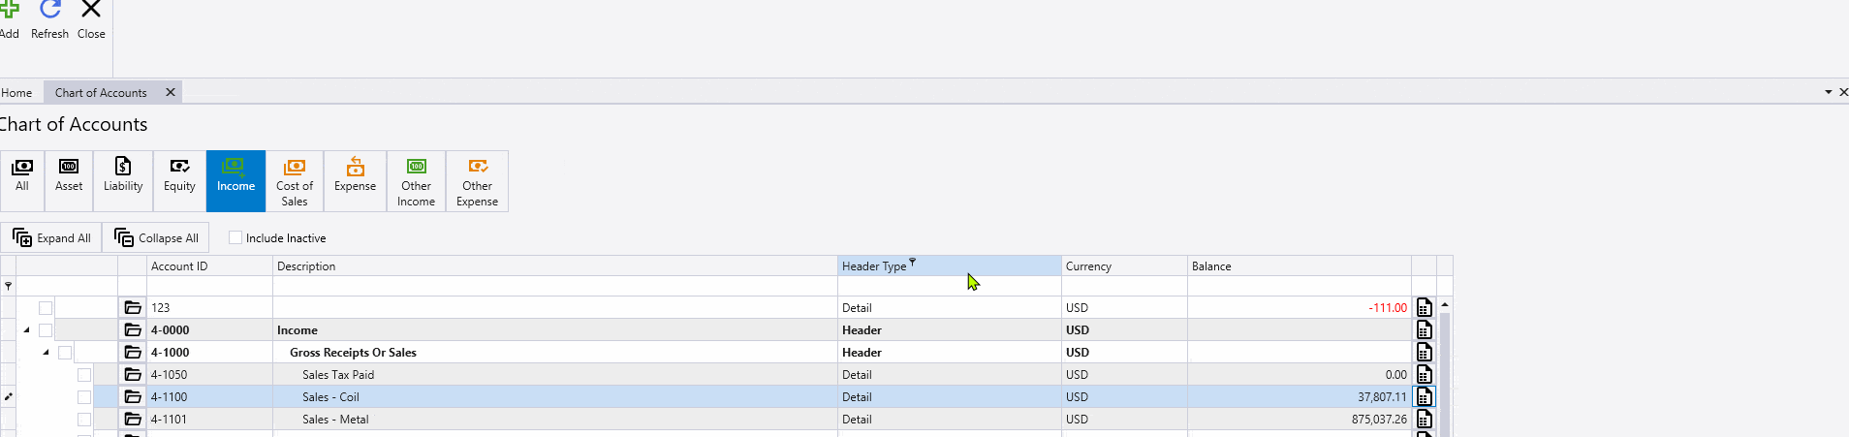This screenshot has width=1849, height=437.
Task: Open report icon for account 123 row
Action: [1424, 308]
